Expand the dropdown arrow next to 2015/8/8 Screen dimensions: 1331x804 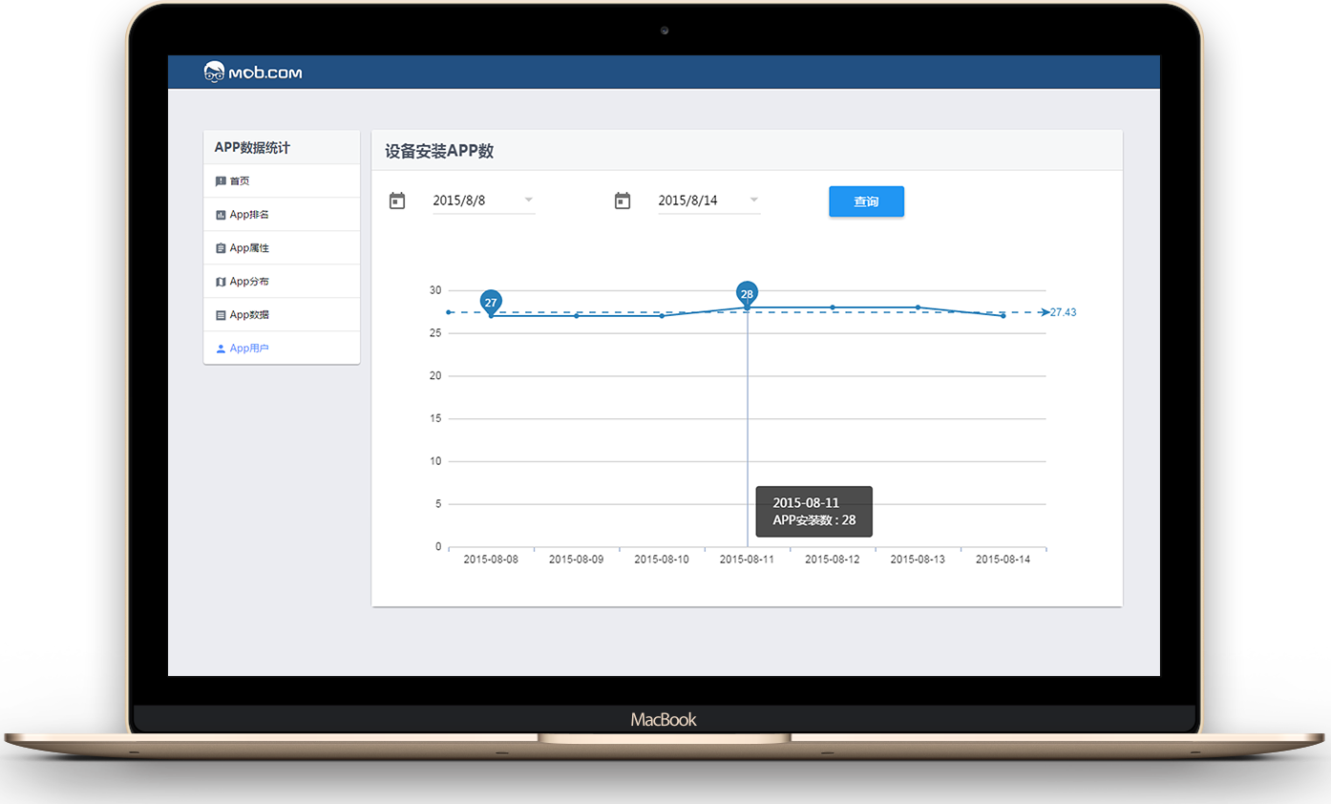[529, 201]
